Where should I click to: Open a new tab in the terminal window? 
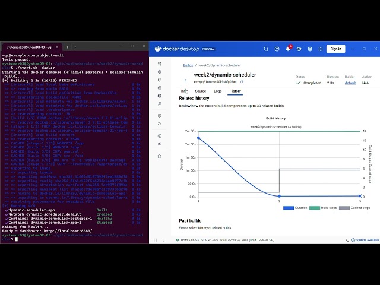coord(67,47)
